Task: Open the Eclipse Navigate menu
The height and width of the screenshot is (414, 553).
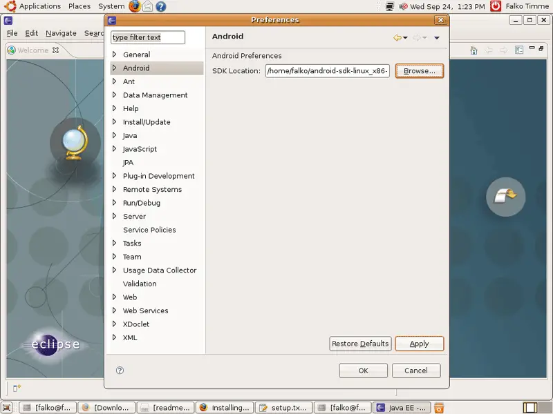Action: (x=61, y=33)
